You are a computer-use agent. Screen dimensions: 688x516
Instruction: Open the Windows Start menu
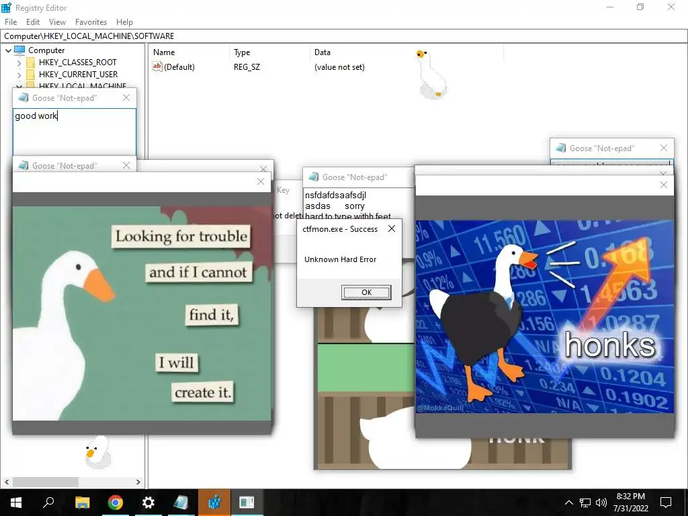point(16,503)
